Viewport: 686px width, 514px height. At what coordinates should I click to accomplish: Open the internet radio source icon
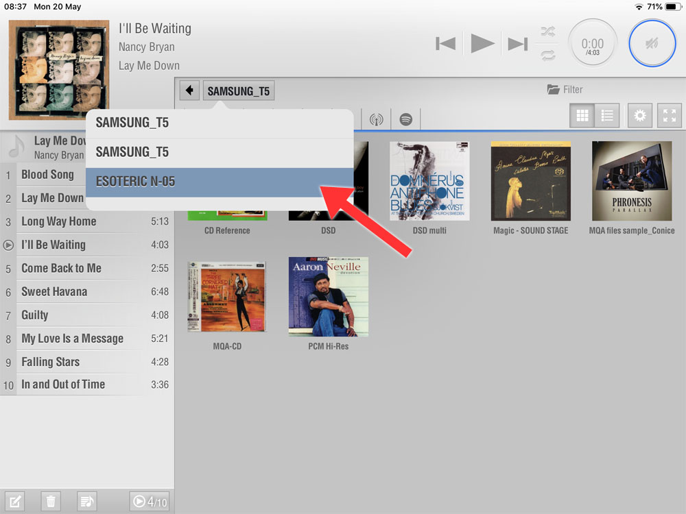tap(375, 119)
